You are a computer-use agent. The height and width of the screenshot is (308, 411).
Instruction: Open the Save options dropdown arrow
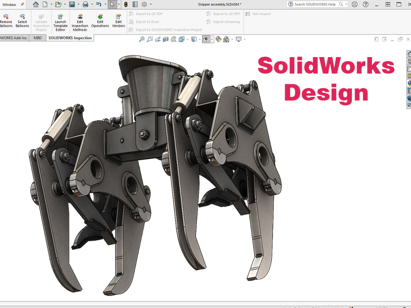click(79, 5)
